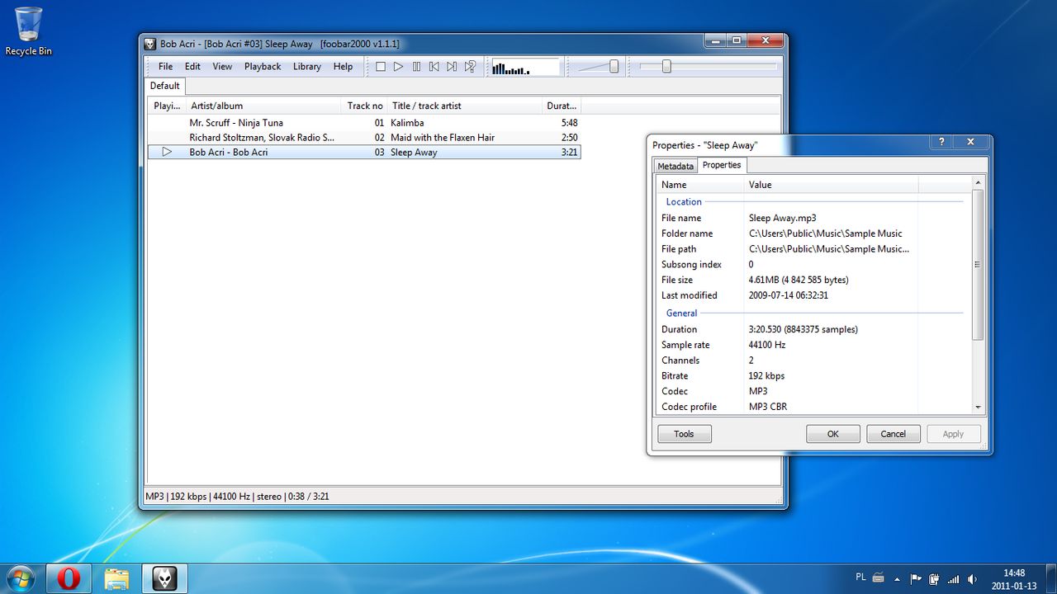This screenshot has width=1057, height=594.
Task: Play a random track
Action: pyautogui.click(x=470, y=67)
